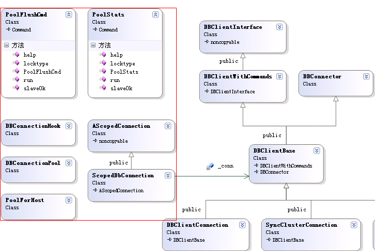The width and height of the screenshot is (375, 251).
Task: Click the help method icon in PoolFlushCmd
Action: point(16,55)
